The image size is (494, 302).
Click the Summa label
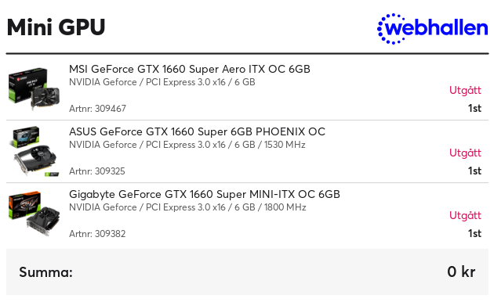(45, 272)
